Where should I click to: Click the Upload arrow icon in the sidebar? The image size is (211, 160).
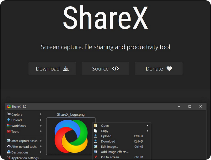tap(9, 120)
